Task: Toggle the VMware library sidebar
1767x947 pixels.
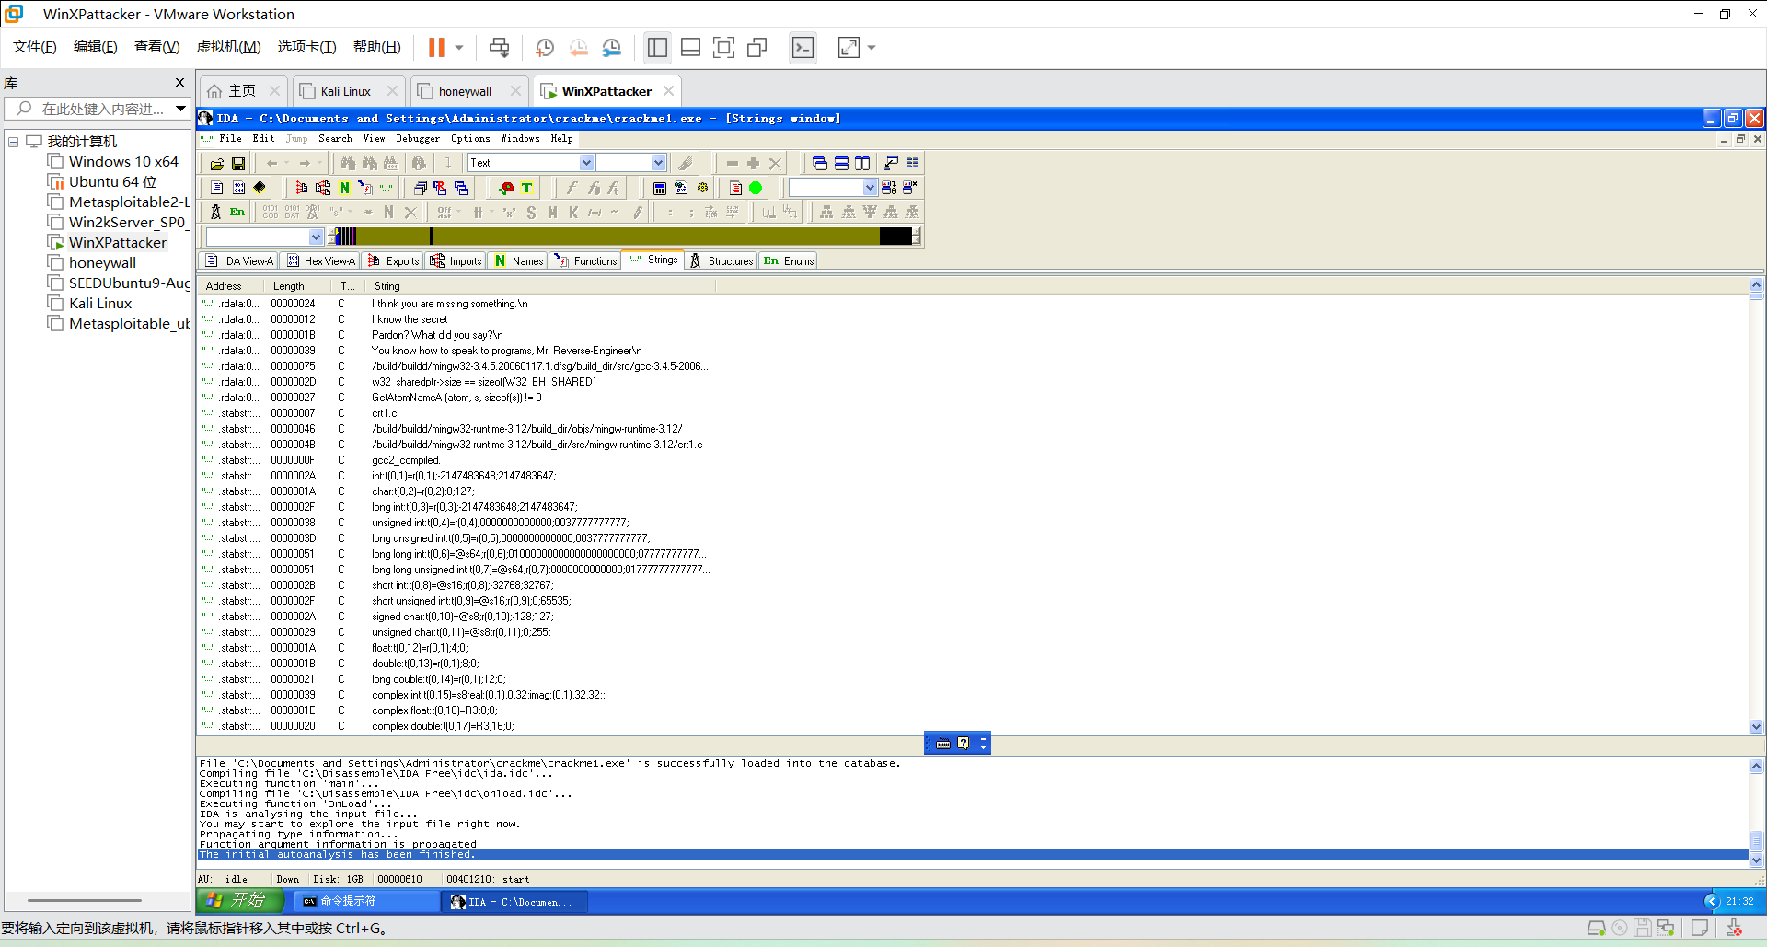Action: click(x=657, y=47)
